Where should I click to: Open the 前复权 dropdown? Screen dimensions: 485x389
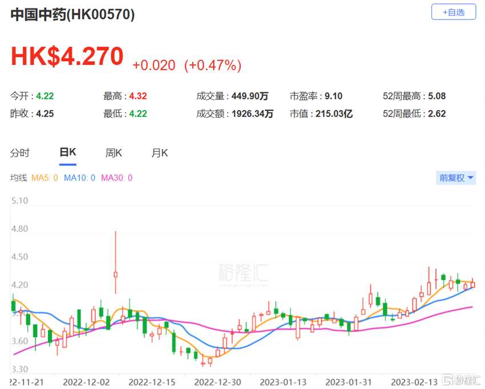(456, 178)
